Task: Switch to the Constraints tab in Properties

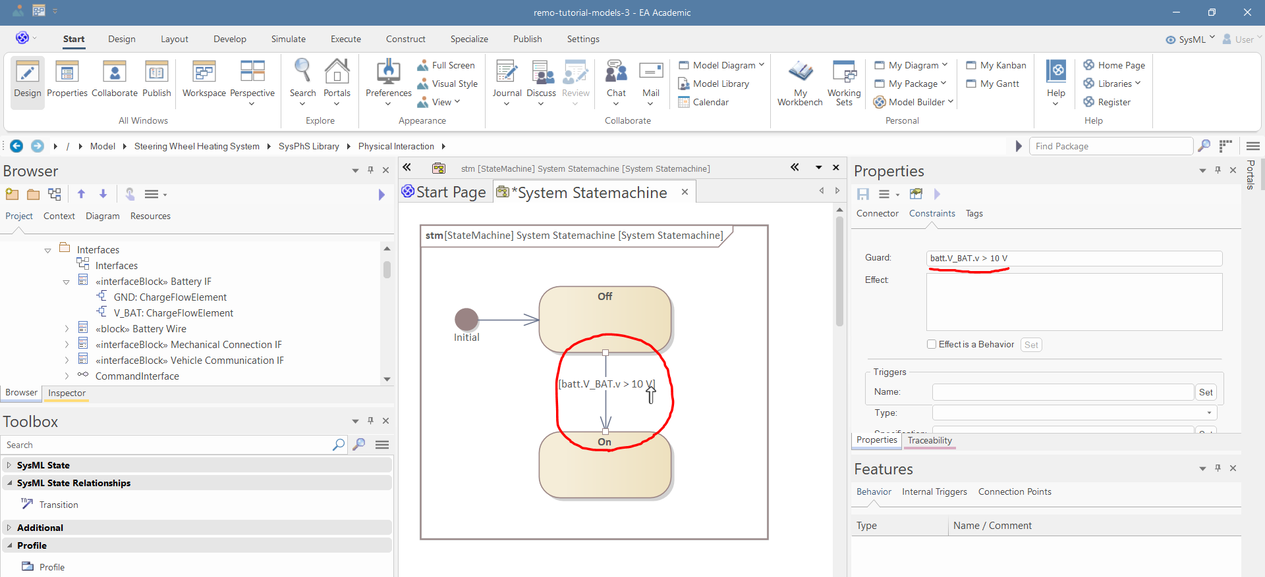Action: pyautogui.click(x=932, y=213)
